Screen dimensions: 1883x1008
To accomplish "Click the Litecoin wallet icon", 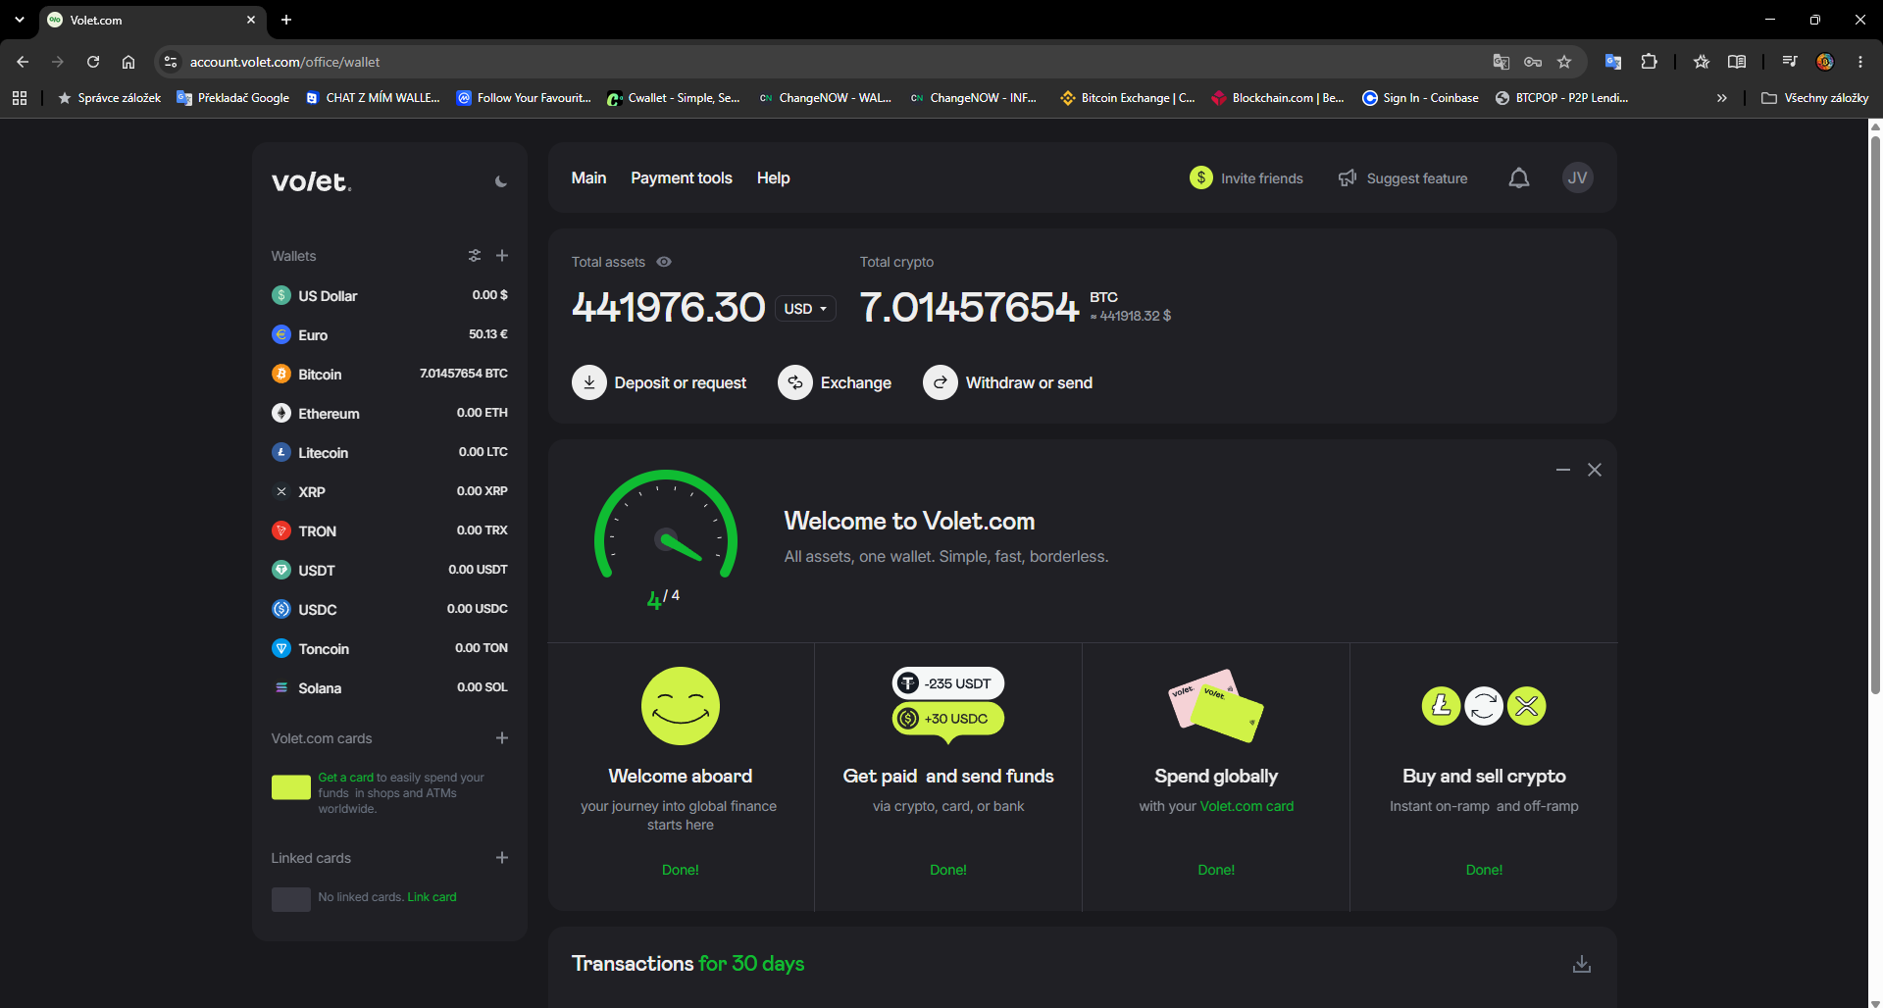I will [281, 452].
